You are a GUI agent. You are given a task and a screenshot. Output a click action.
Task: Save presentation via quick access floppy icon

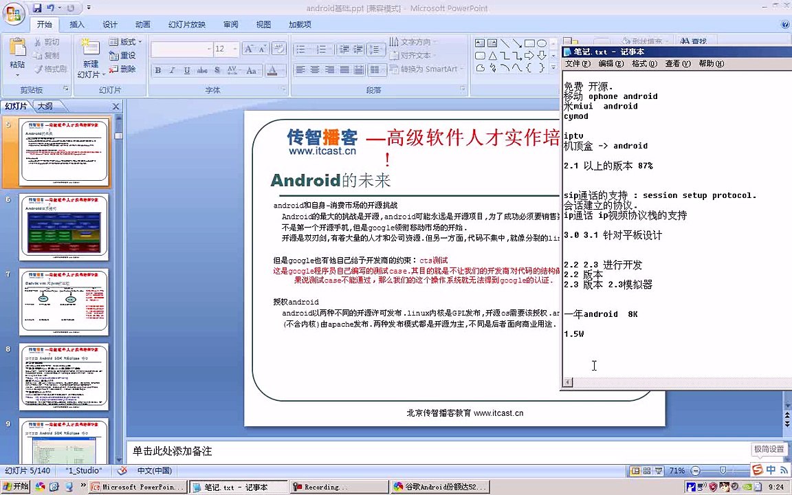[37, 8]
